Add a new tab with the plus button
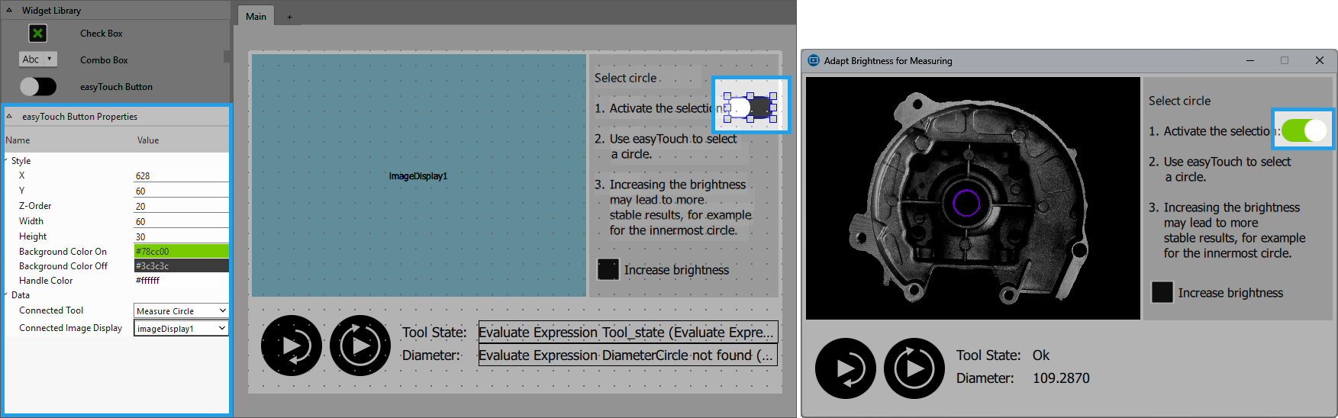1338x418 pixels. pos(289,17)
